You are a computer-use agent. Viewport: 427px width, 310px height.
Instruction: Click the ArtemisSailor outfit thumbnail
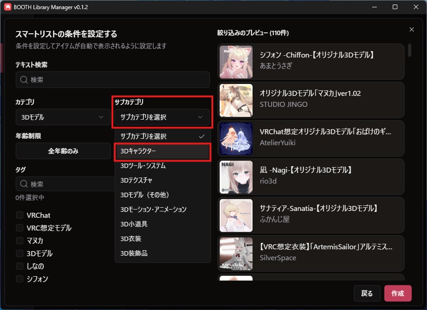click(236, 254)
